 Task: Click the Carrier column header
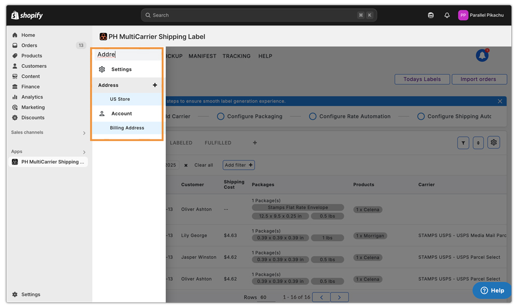(x=426, y=184)
